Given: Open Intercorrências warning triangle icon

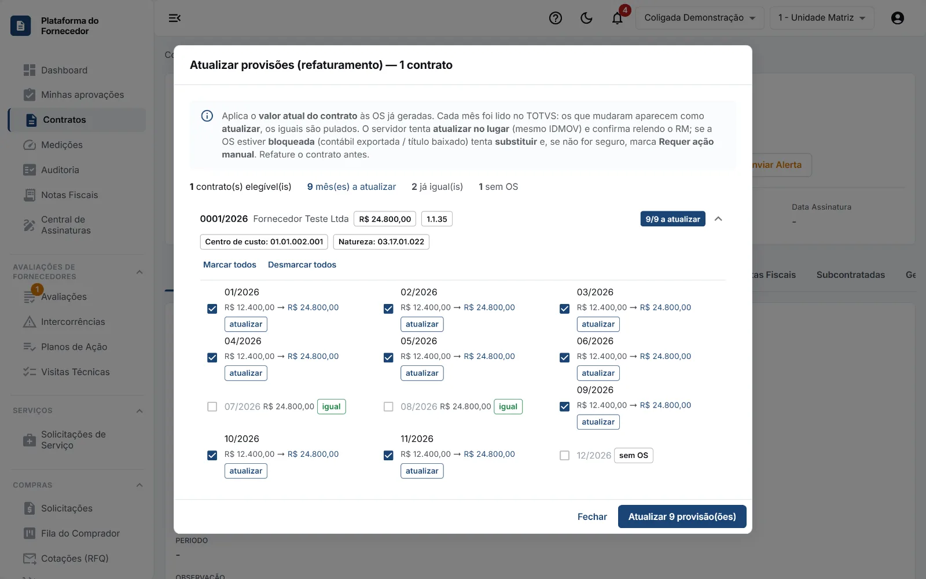Looking at the screenshot, I should [29, 322].
